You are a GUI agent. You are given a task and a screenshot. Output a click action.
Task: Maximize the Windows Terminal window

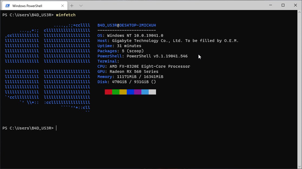[283, 5]
